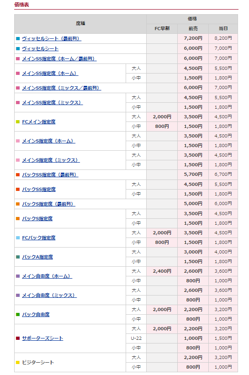Viewport: 249px width, 375px height.
Task: Click 1,000円 advance price in U-22 row
Action: coord(193,338)
